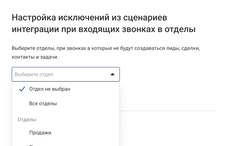The image size is (228, 146).
Task: Collapse the dropdown using the caret arrow
Action: (x=113, y=74)
